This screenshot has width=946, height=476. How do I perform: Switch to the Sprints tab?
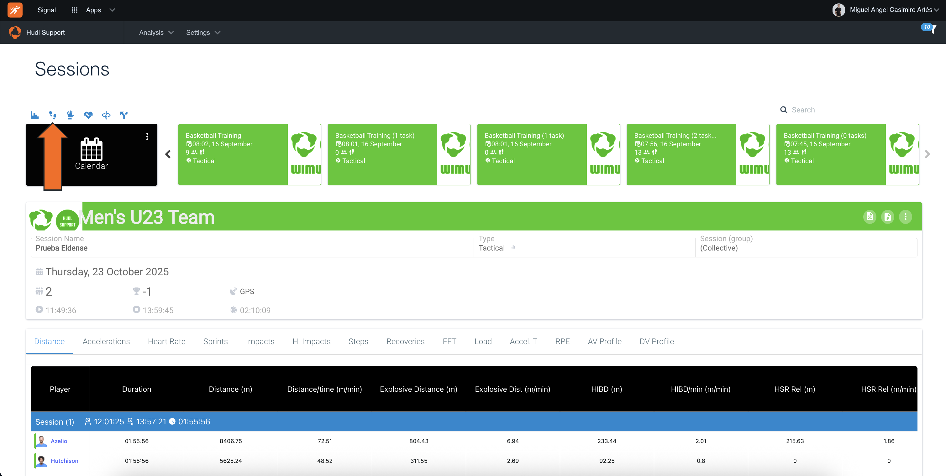pyautogui.click(x=216, y=341)
